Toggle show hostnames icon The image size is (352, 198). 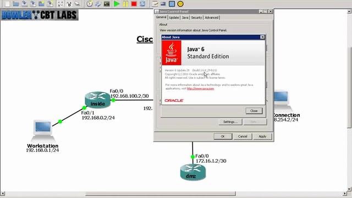69,4
